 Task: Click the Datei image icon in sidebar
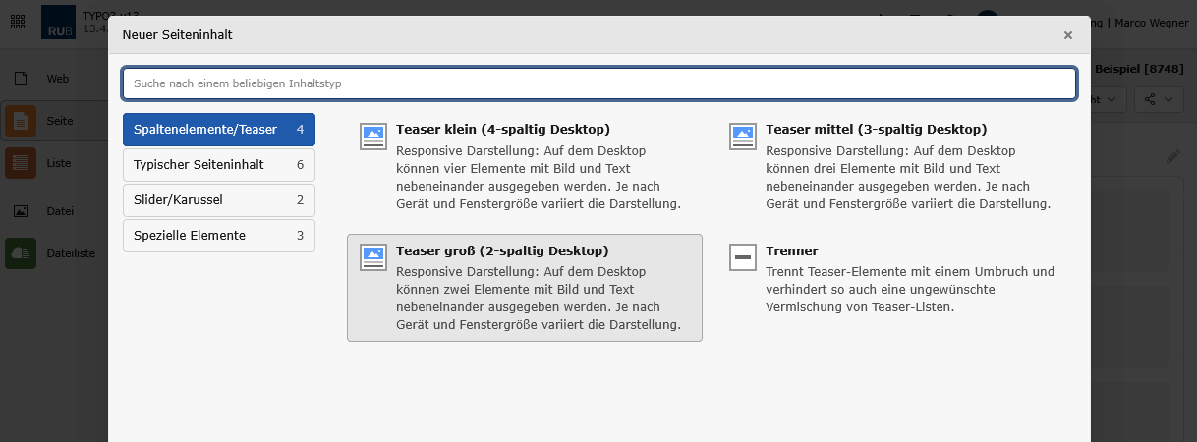point(21,210)
